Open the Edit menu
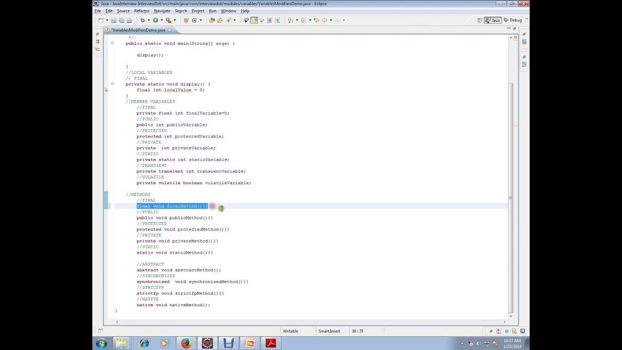 pos(109,11)
